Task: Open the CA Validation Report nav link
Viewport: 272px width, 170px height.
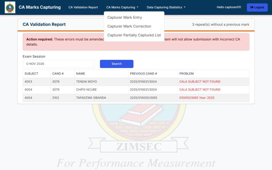Action: [x=83, y=7]
